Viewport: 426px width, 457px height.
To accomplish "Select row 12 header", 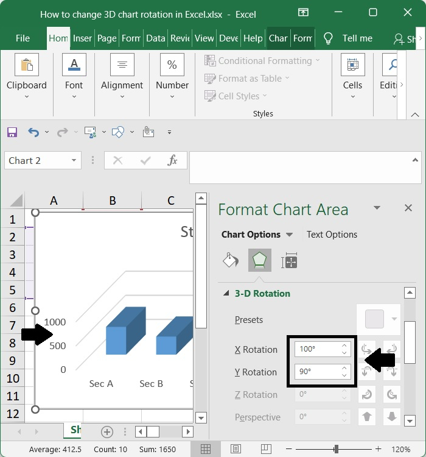I will (x=13, y=413).
